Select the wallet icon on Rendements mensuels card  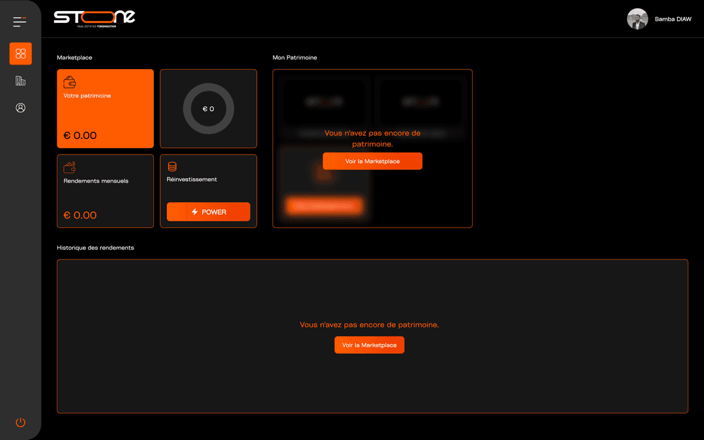pyautogui.click(x=70, y=168)
